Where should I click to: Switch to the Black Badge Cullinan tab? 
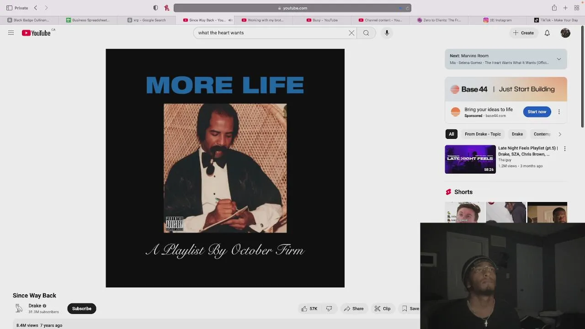29,20
